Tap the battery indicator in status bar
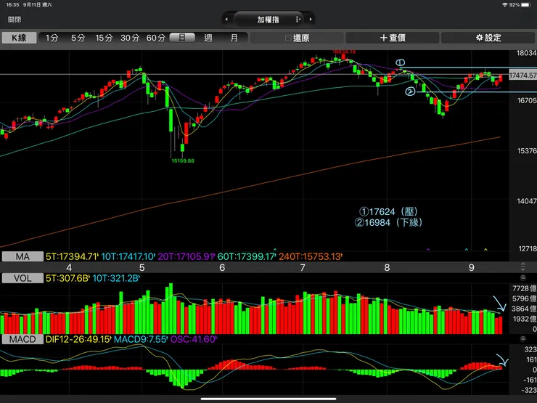 pyautogui.click(x=525, y=5)
